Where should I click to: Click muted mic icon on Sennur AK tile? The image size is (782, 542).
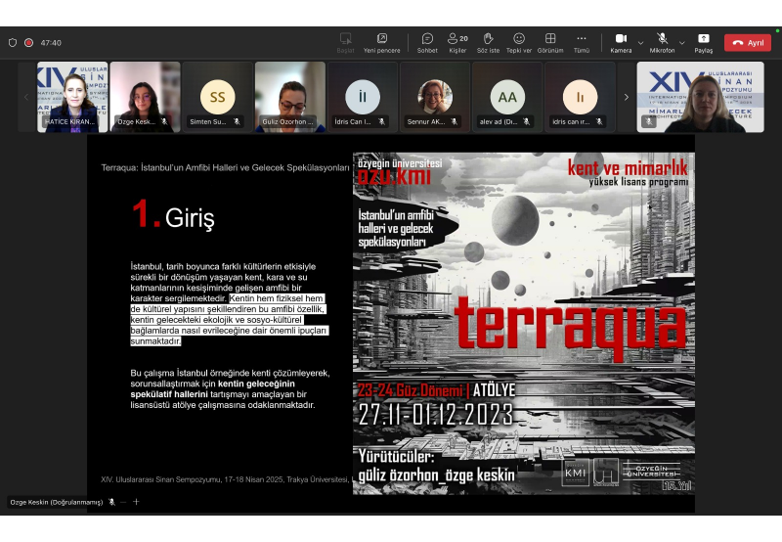tap(454, 121)
